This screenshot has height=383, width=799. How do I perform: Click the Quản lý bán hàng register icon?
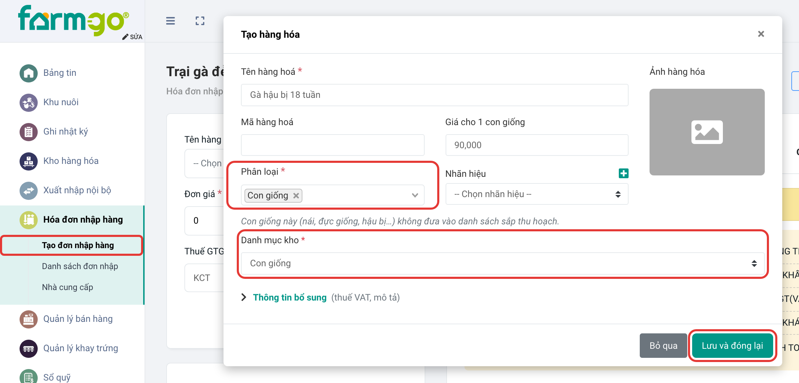pos(29,319)
